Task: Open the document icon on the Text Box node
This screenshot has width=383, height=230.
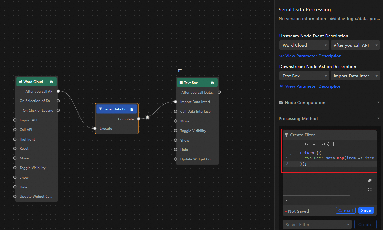Action: 212,83
